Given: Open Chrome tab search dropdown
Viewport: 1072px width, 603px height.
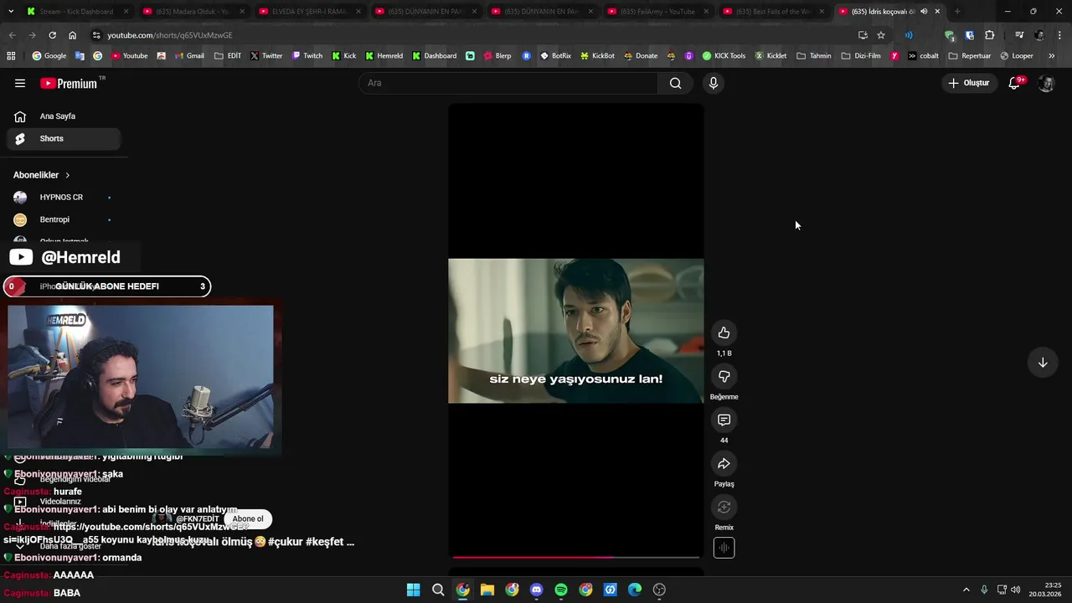Looking at the screenshot, I should [x=10, y=12].
